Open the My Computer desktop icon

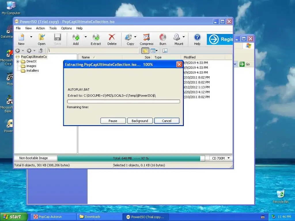(11, 7)
